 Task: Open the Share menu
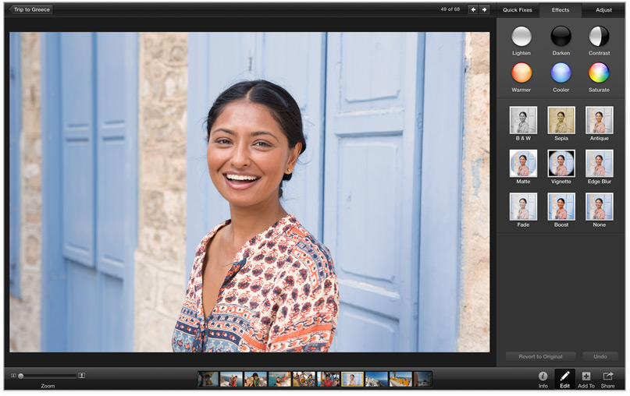(607, 377)
